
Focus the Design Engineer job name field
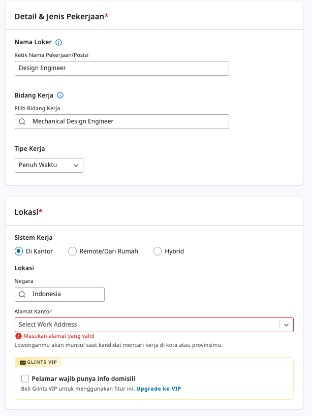point(122,68)
